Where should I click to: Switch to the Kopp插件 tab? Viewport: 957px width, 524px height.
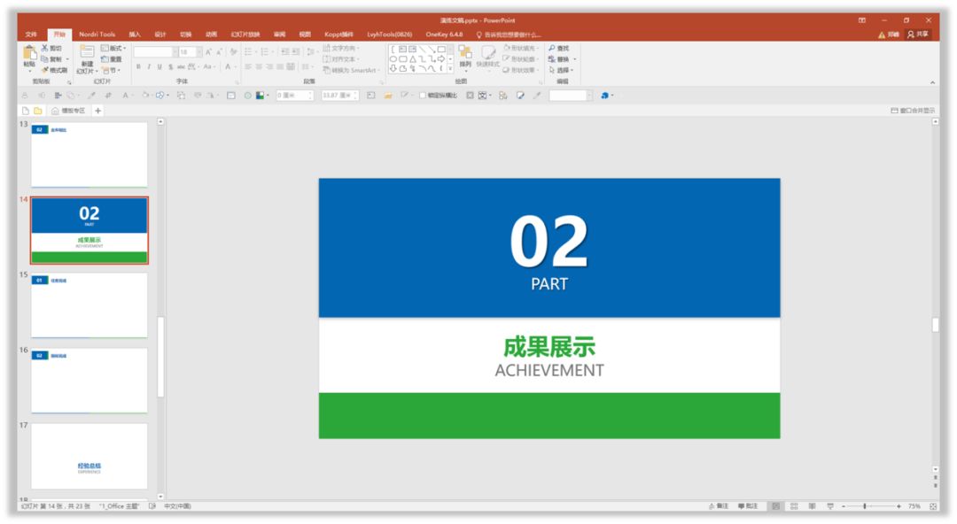pos(338,35)
